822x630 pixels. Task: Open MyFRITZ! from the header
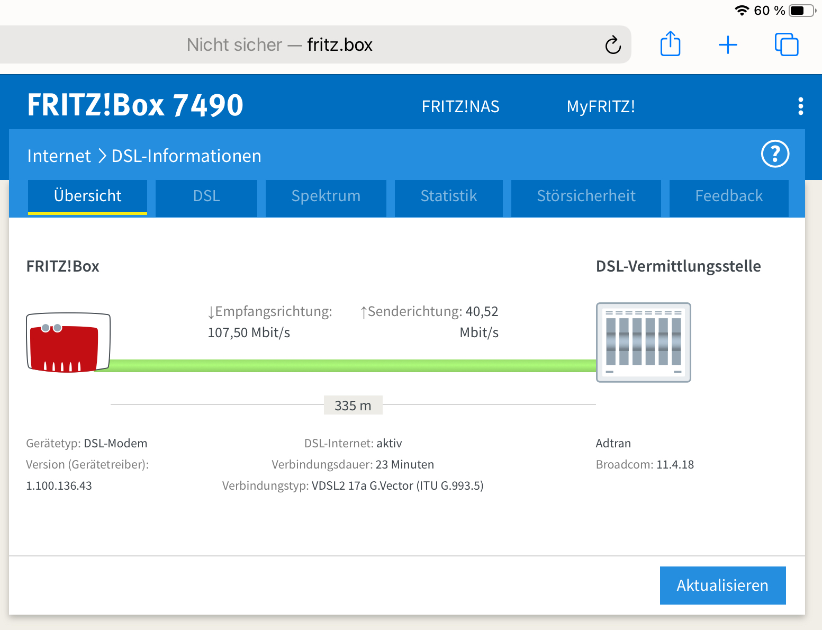[601, 106]
